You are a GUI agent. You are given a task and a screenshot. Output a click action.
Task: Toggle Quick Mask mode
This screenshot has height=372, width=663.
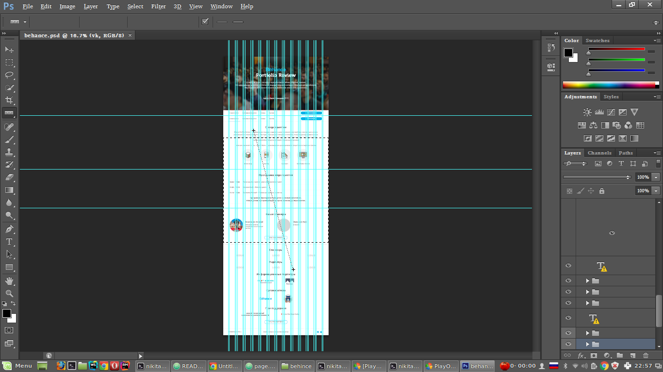9,330
